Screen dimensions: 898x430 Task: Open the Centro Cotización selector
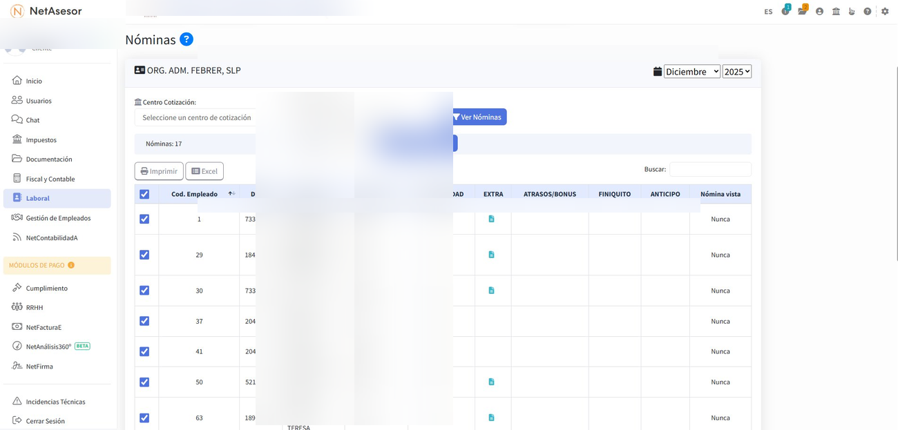[196, 118]
